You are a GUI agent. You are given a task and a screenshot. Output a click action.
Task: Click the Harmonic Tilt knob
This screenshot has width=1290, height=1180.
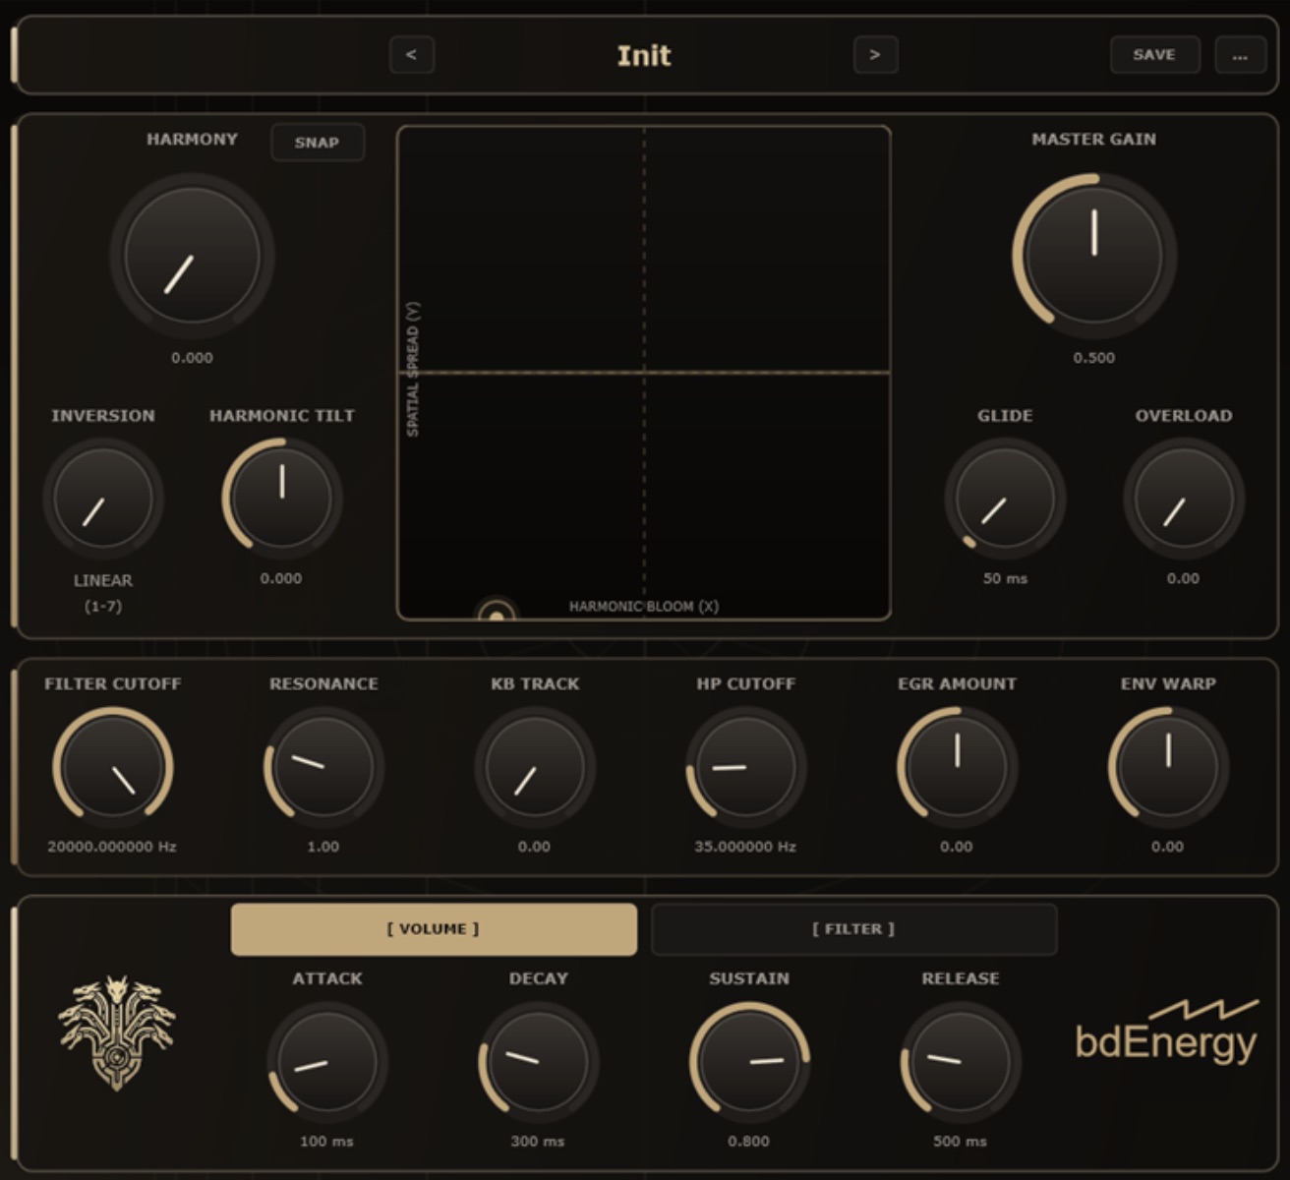pos(282,499)
